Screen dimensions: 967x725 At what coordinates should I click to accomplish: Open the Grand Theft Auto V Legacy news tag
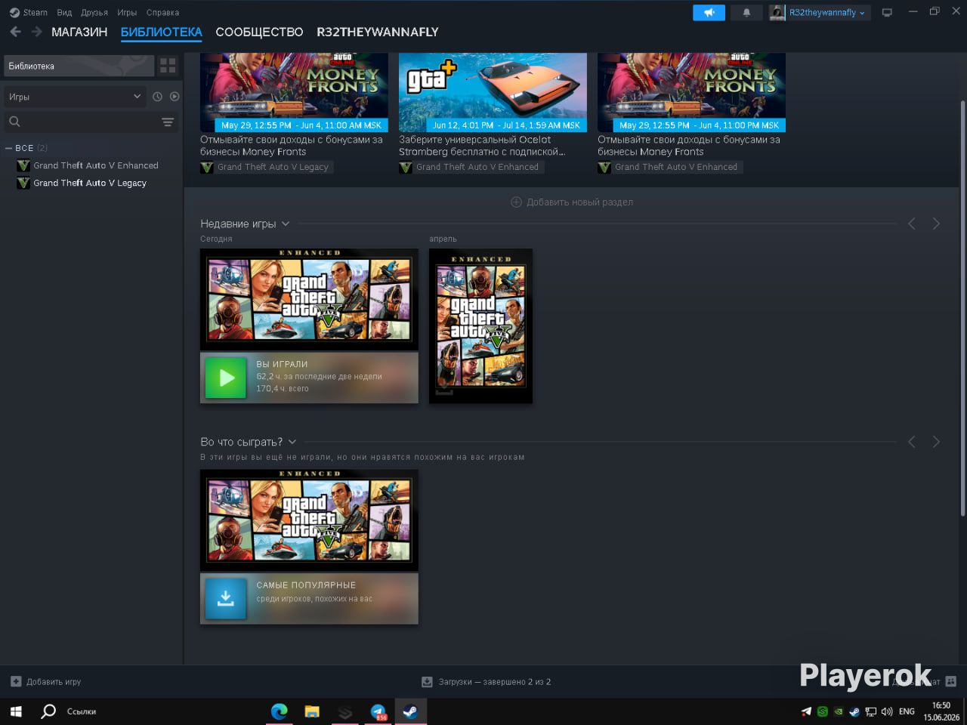click(x=266, y=167)
